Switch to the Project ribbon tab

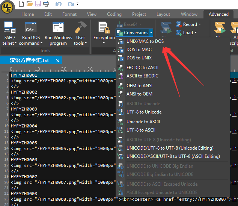139,14
